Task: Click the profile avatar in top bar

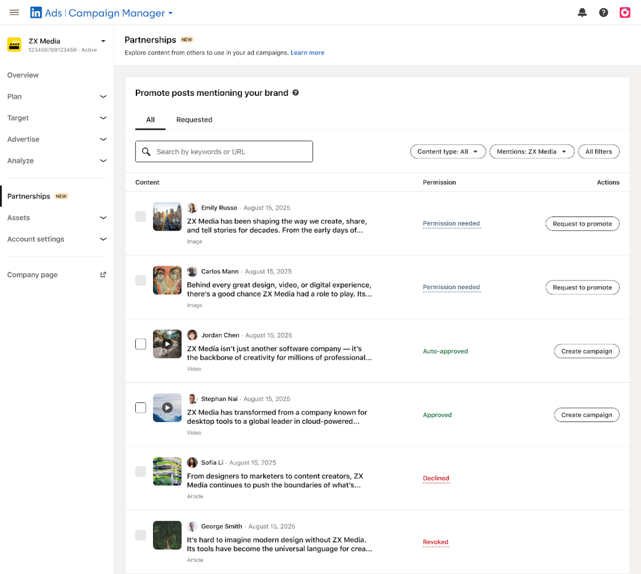Action: pos(625,13)
